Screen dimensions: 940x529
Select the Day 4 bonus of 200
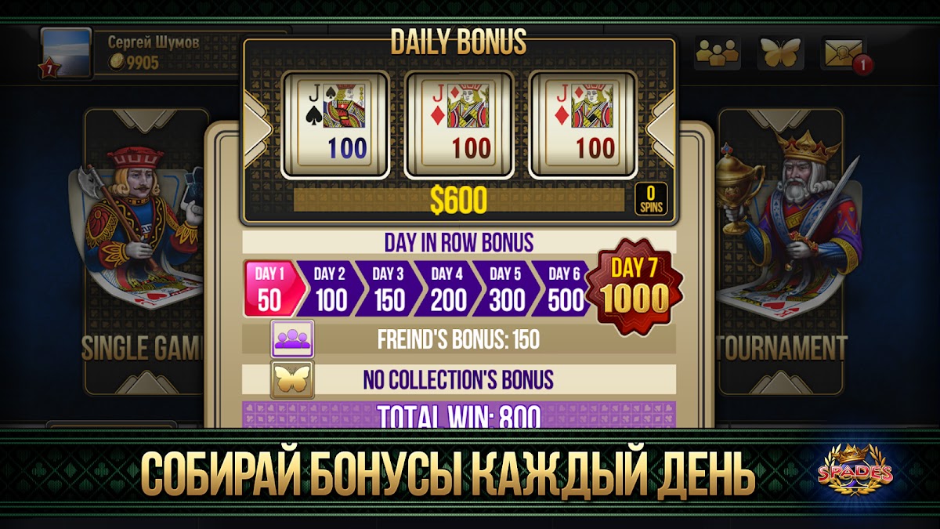pos(446,288)
